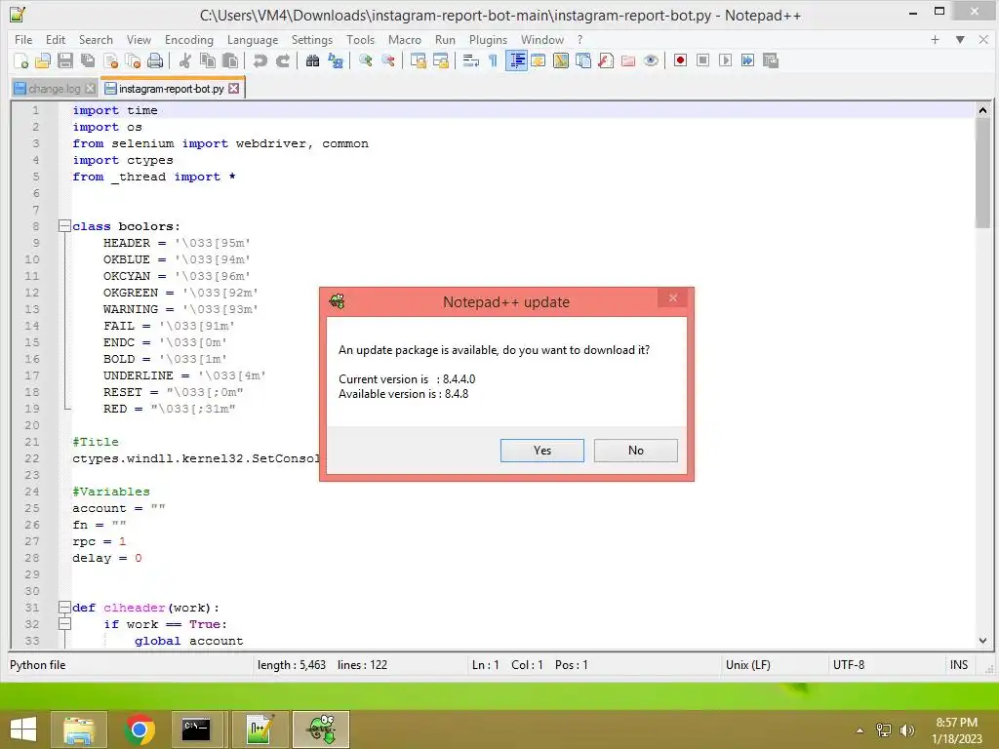Screen dimensions: 999x749
Task: Toggle show all characters pilcrow icon
Action: click(493, 60)
